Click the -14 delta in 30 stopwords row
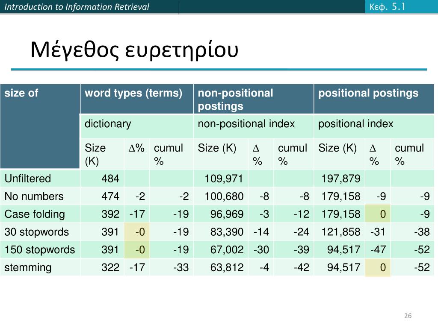Screen dimensions: 438x328 pos(261,232)
